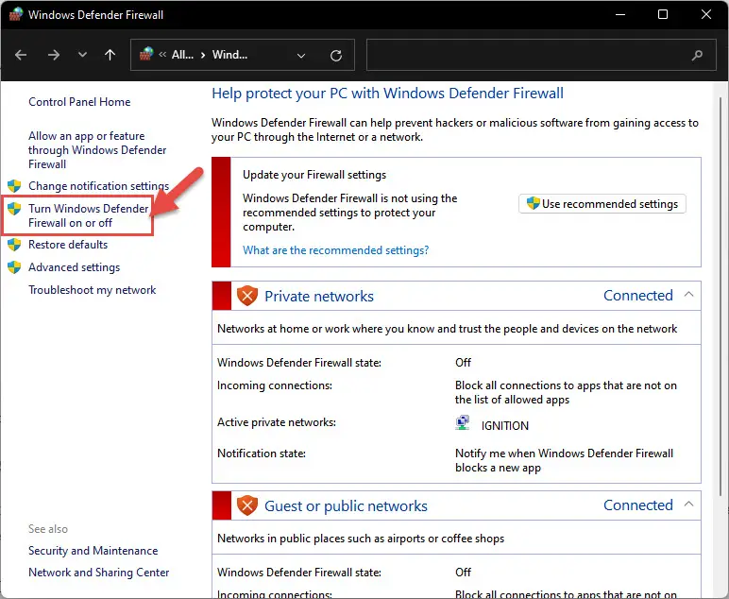Open Turn Windows Defender Firewall on or off
This screenshot has height=599, width=729.
point(89,215)
